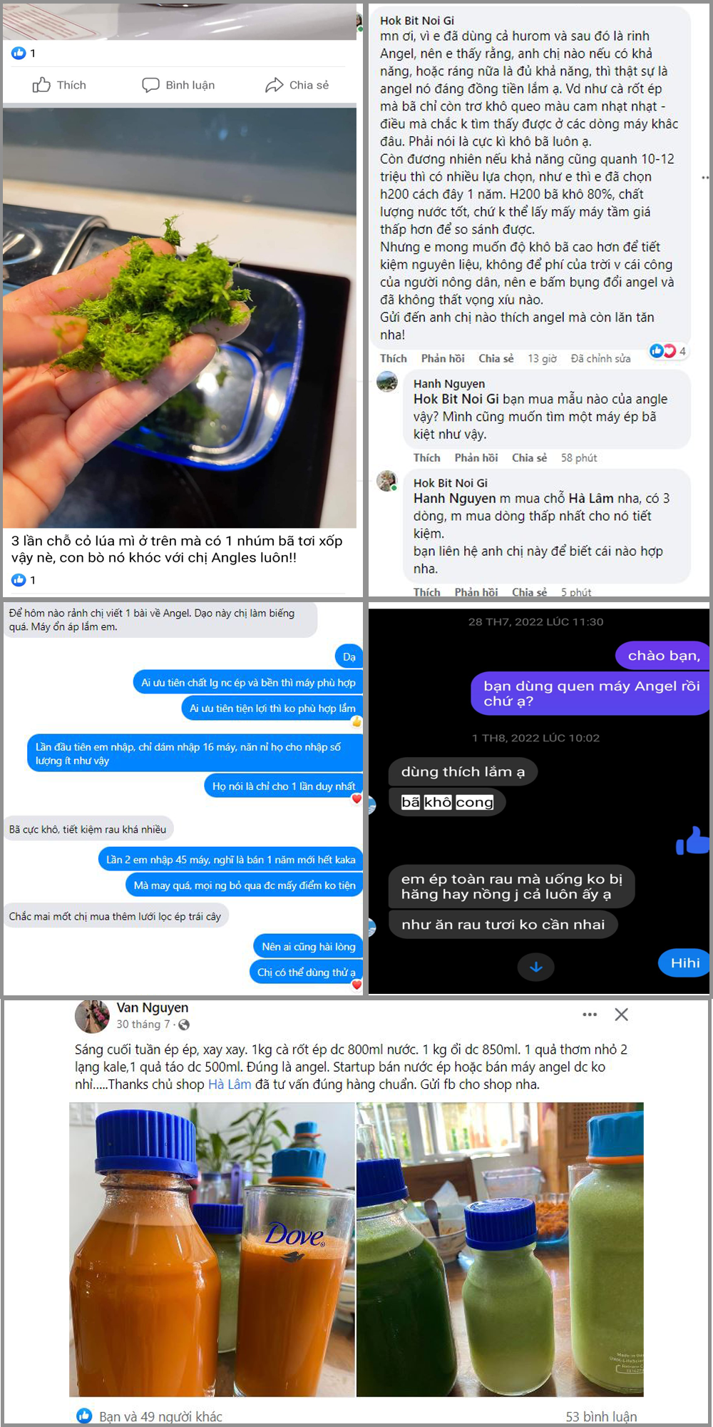Open Bình luận comment bubble icon
This screenshot has height=1427, width=713.
click(150, 85)
